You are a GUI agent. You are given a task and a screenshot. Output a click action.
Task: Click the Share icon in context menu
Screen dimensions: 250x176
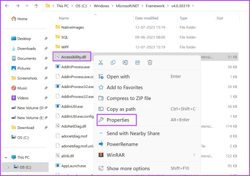pyautogui.click(x=137, y=62)
